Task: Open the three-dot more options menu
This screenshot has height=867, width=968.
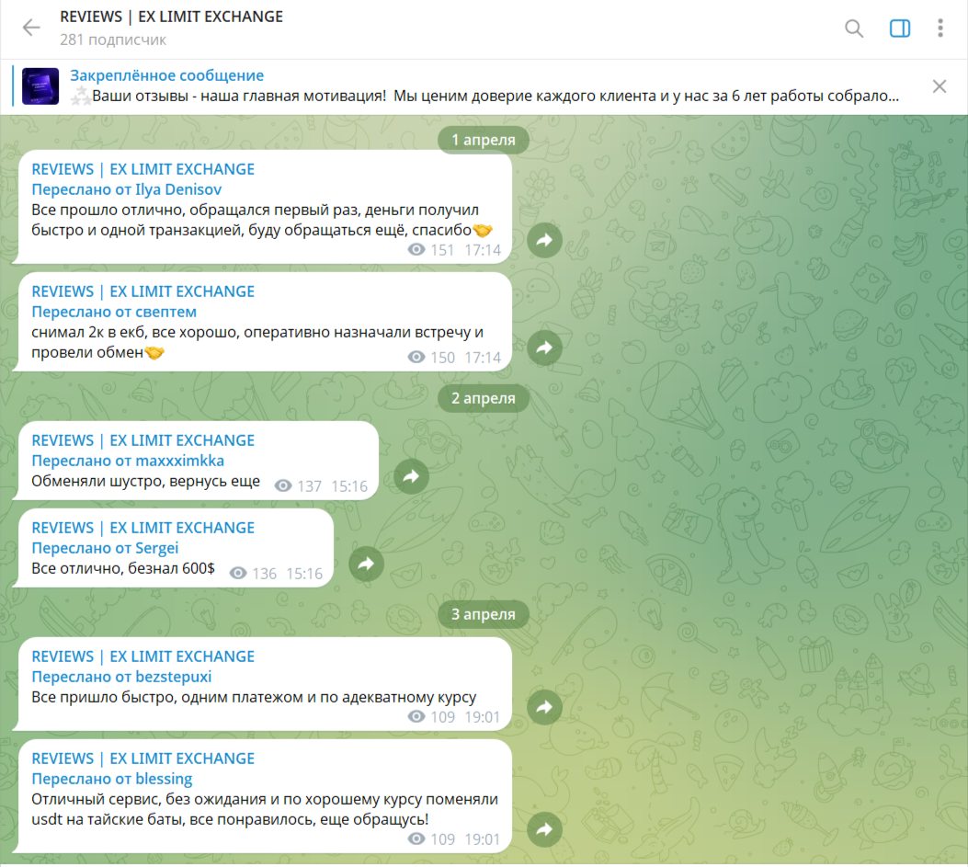Action: pyautogui.click(x=940, y=29)
